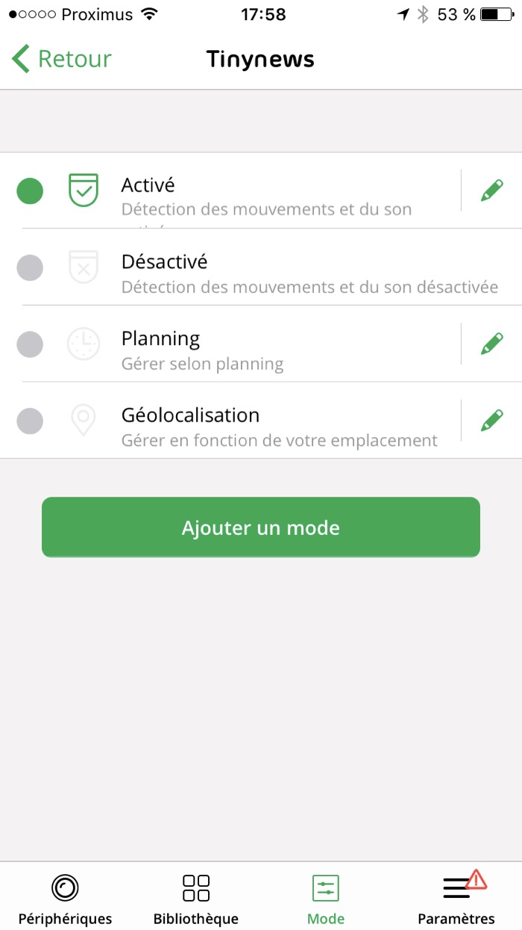
Task: Tap the Géolocalisation pencil edit icon
Action: point(491,420)
